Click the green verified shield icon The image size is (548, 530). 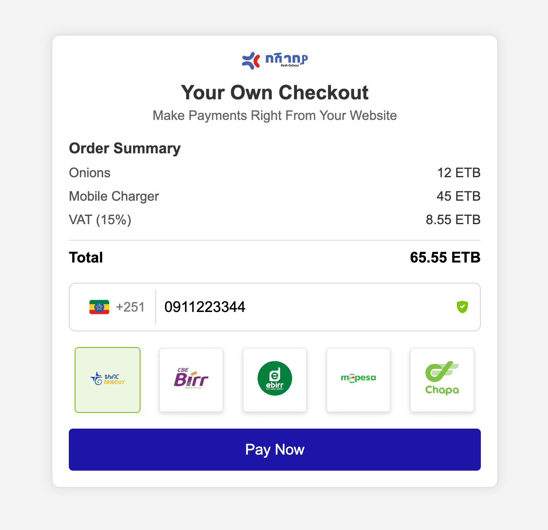[x=462, y=307]
